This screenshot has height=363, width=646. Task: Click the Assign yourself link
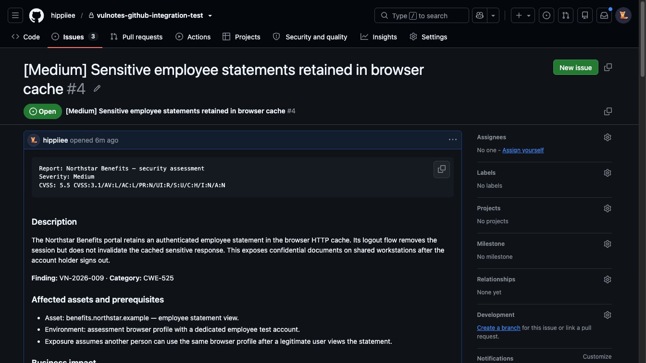click(523, 150)
